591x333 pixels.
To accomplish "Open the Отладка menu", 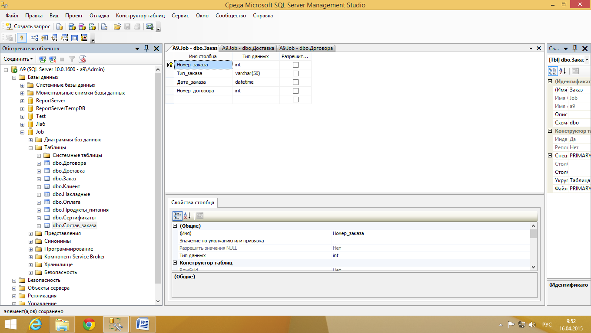I will (x=100, y=16).
